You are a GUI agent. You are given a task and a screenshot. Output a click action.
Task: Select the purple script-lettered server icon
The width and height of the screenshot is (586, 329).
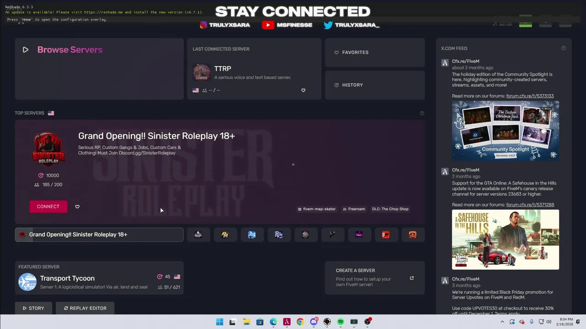point(279,234)
